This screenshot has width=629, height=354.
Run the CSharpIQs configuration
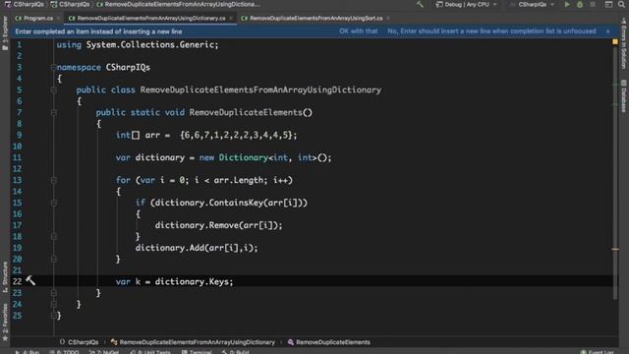(x=567, y=4)
